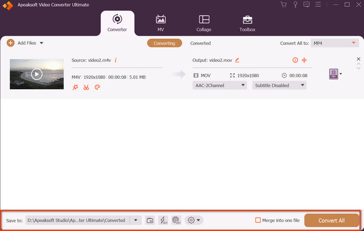Click the output resolution 1920x1080
This screenshot has width=364, height=231.
point(248,76)
